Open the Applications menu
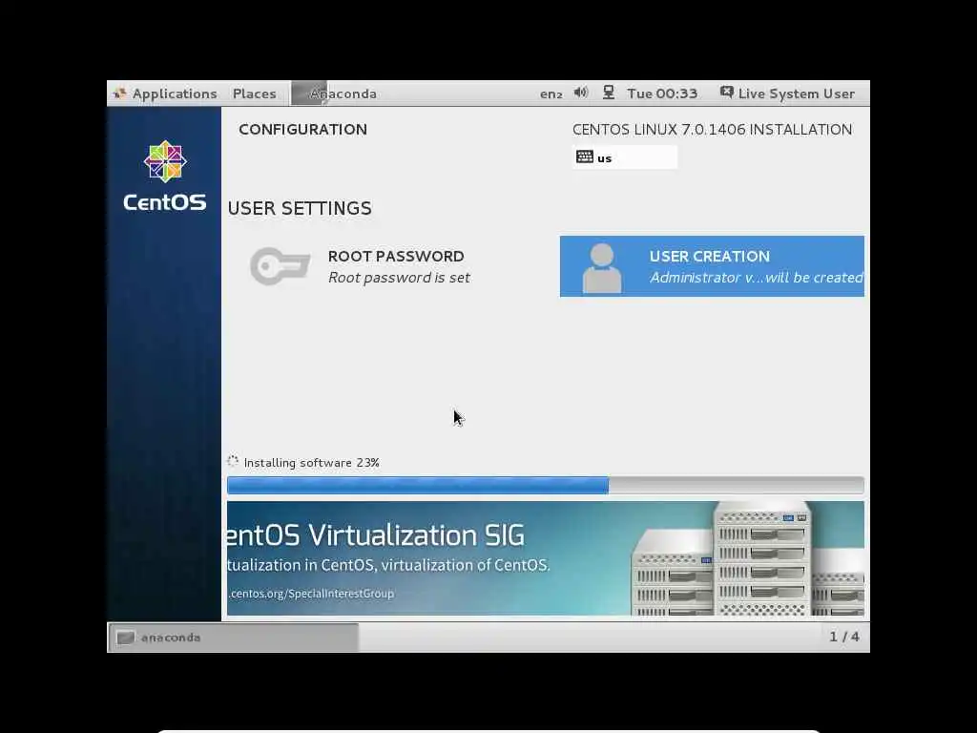The height and width of the screenshot is (733, 977). 165,94
